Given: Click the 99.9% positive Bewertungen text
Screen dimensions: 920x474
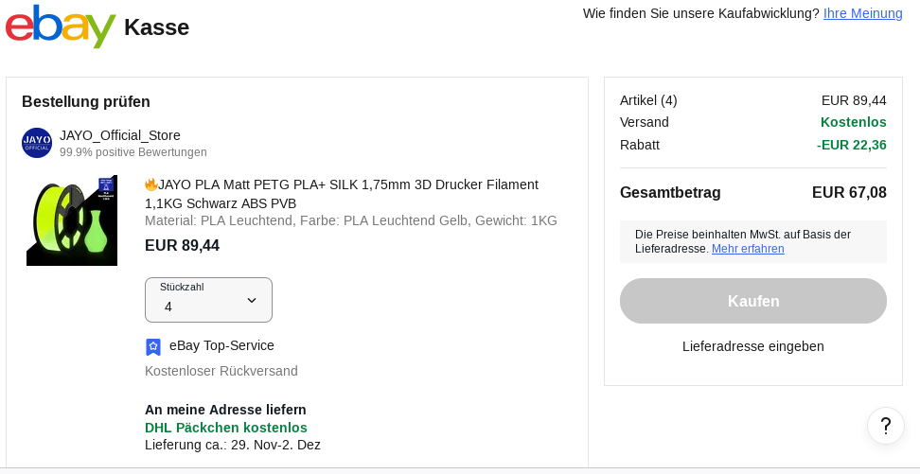Looking at the screenshot, I should pyautogui.click(x=133, y=152).
